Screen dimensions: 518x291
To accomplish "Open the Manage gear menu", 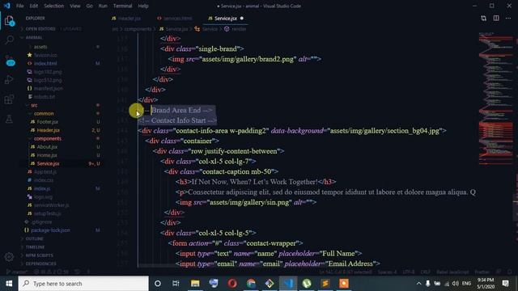I will click(9, 257).
